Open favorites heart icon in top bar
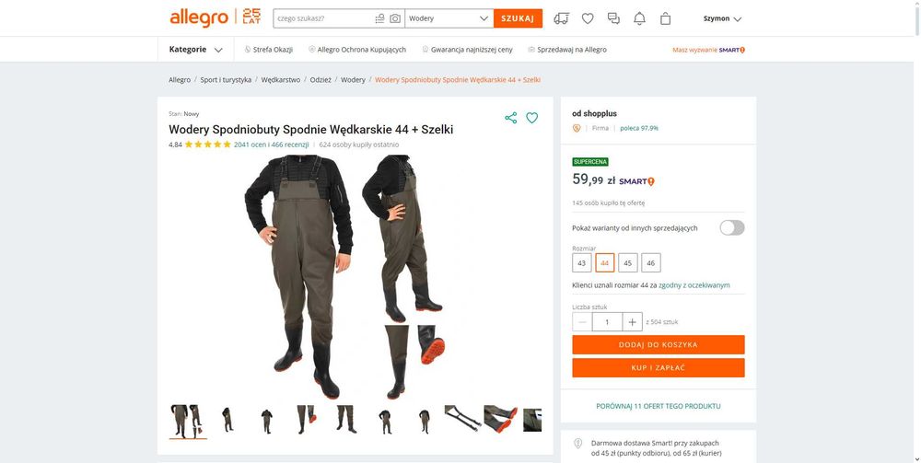This screenshot has height=463, width=921. pyautogui.click(x=588, y=18)
